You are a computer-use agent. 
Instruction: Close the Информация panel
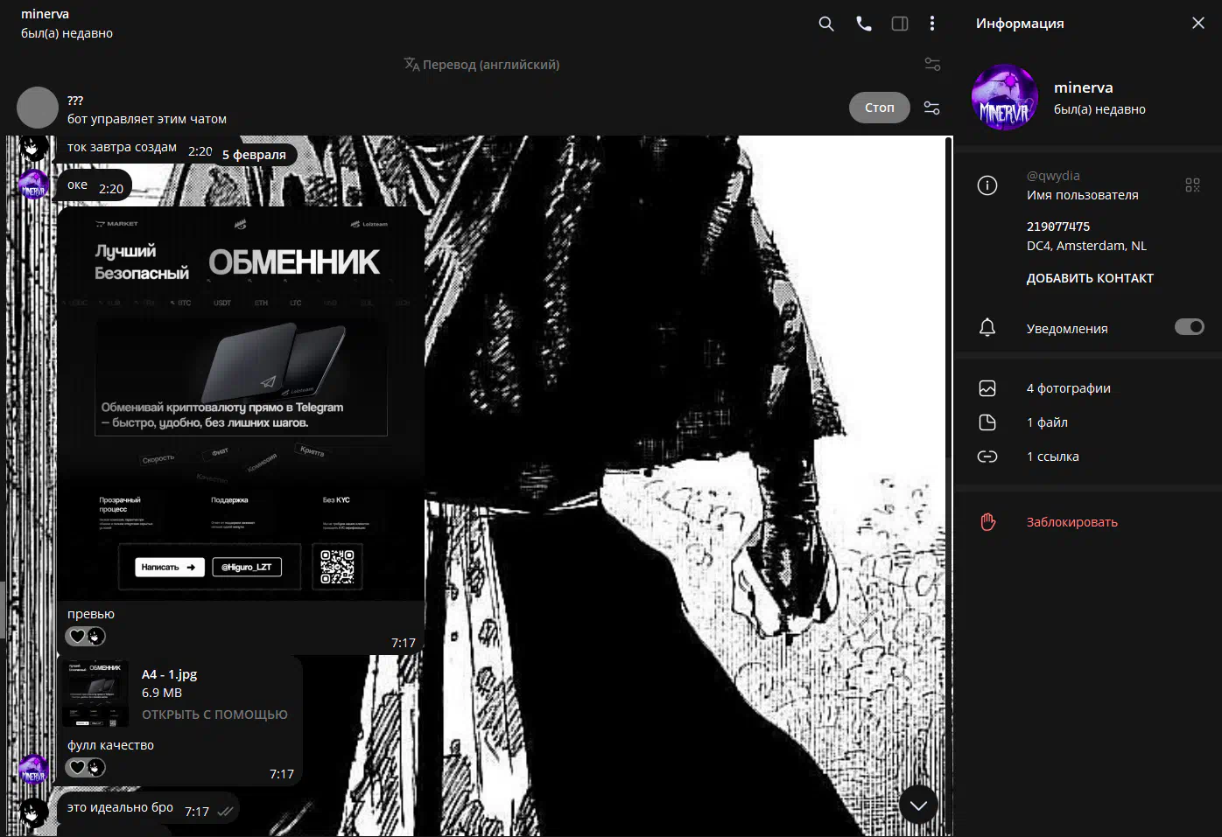pyautogui.click(x=1197, y=24)
